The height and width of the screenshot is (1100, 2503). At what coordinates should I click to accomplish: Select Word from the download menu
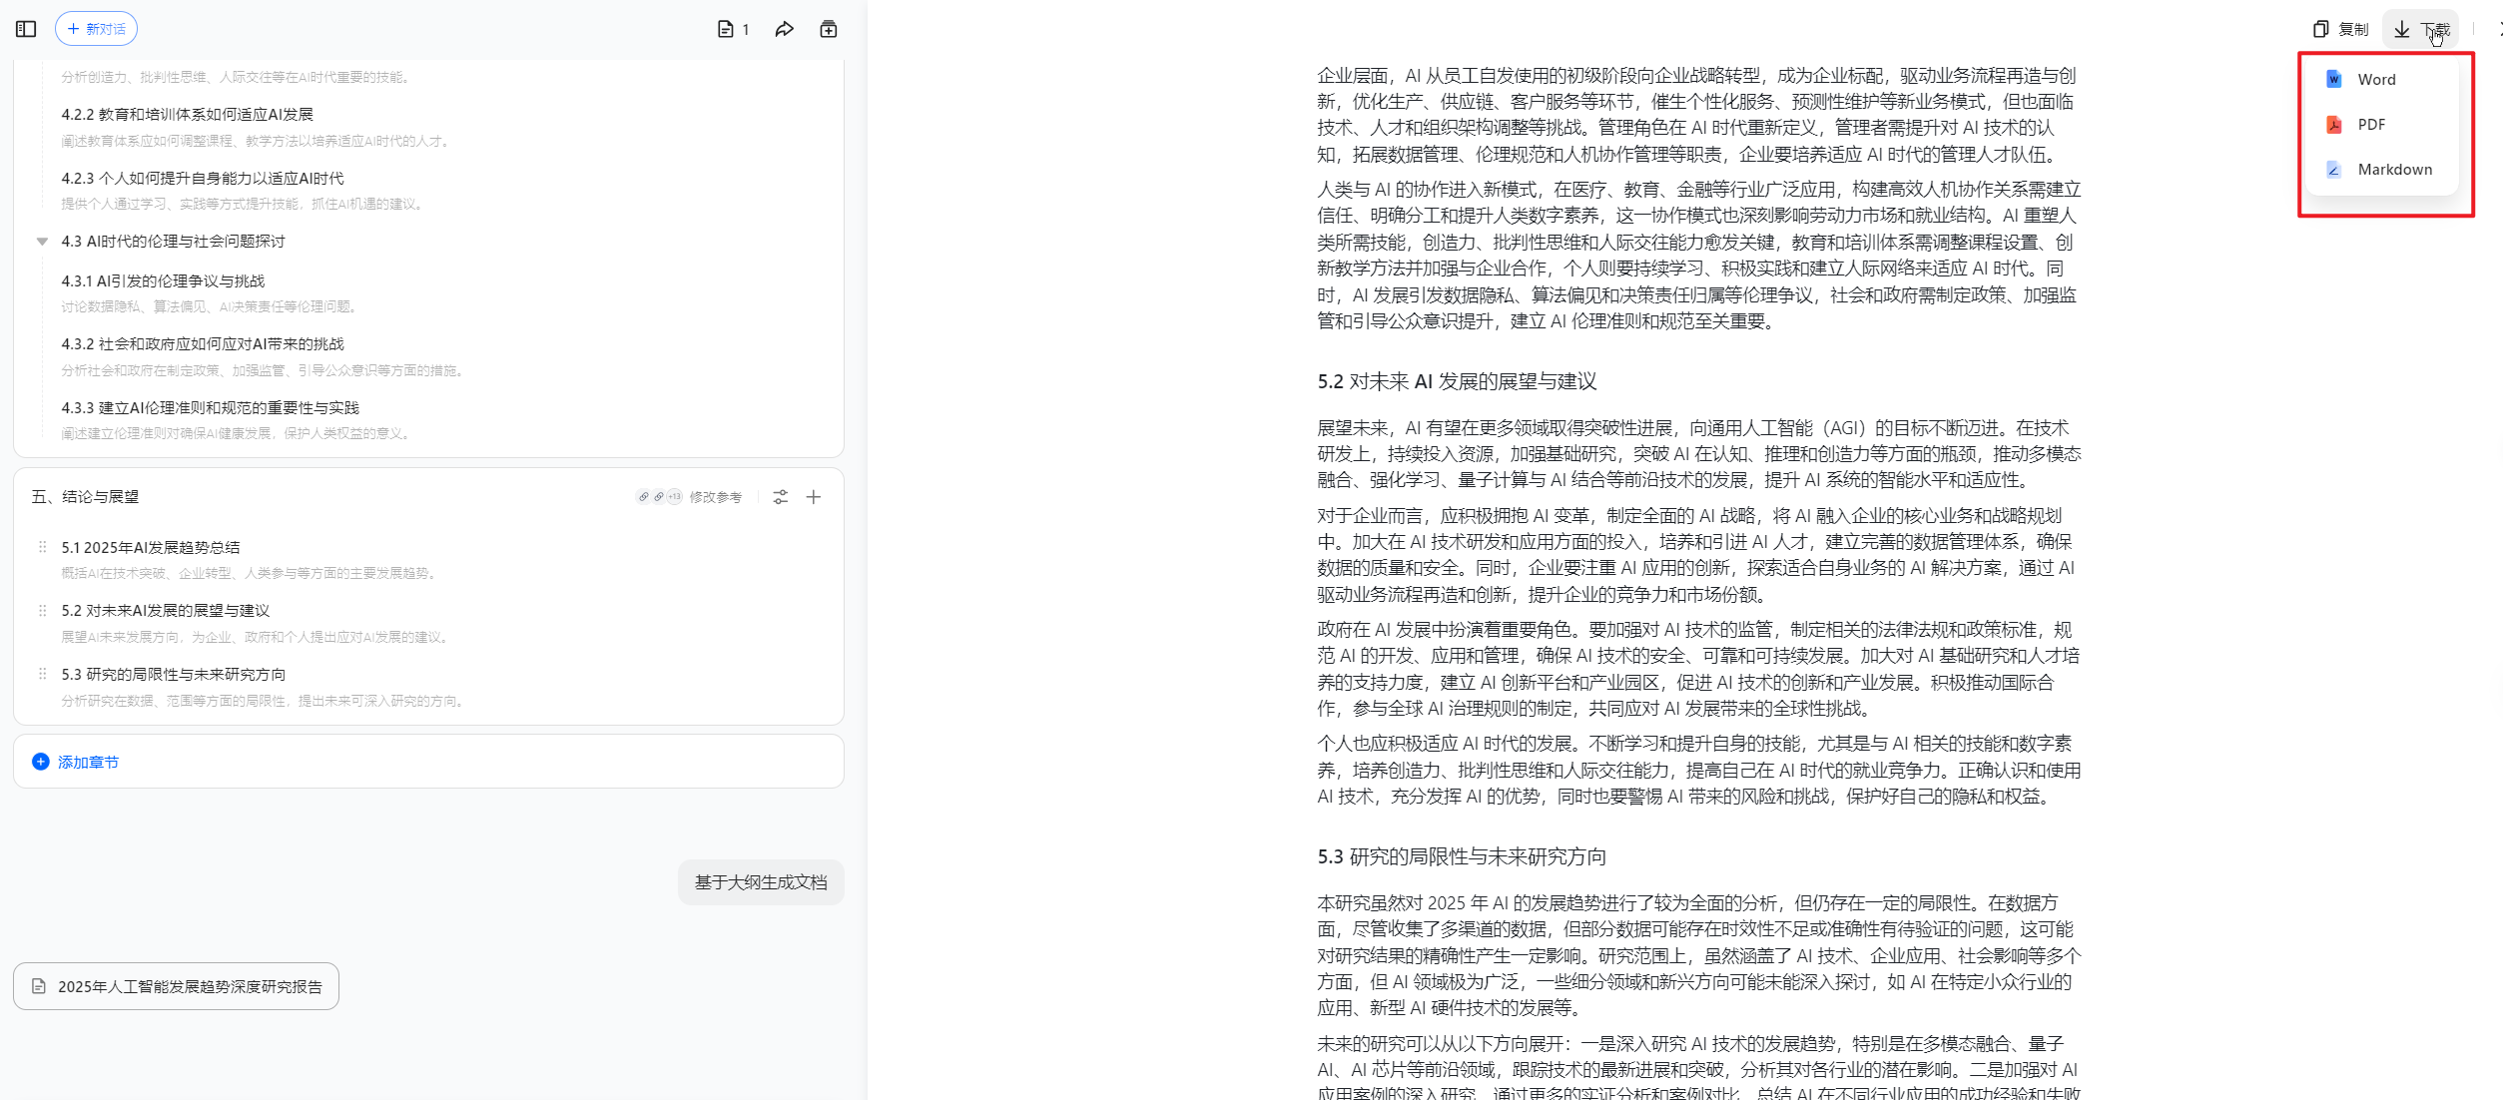click(2375, 80)
